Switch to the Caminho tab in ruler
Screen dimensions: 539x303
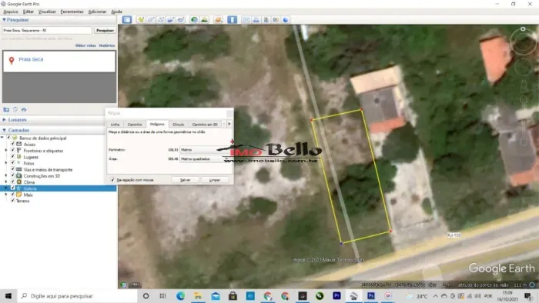tap(135, 125)
